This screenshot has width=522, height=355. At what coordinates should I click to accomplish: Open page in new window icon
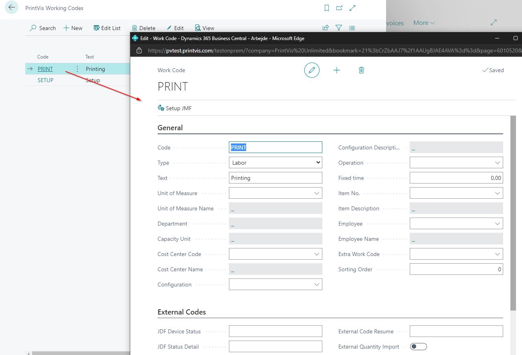[339, 8]
